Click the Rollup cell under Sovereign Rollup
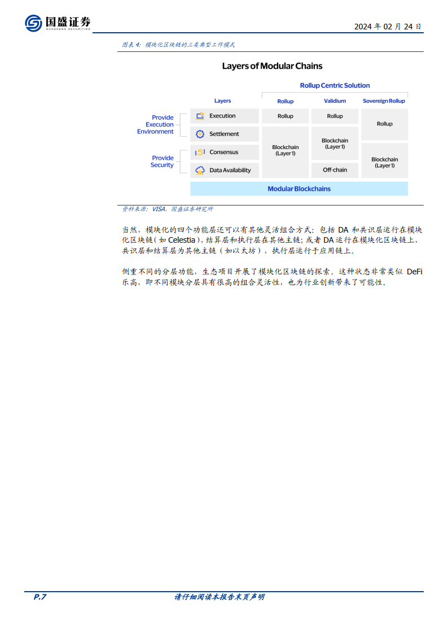448x634 pixels. (x=384, y=124)
